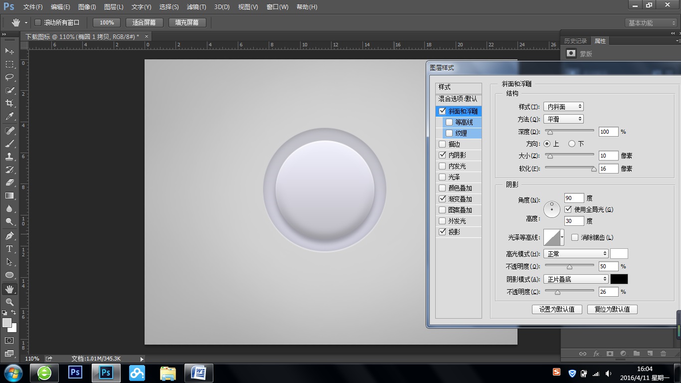Toggle the 内阴影 checkbox
The width and height of the screenshot is (681, 383).
[x=442, y=155]
